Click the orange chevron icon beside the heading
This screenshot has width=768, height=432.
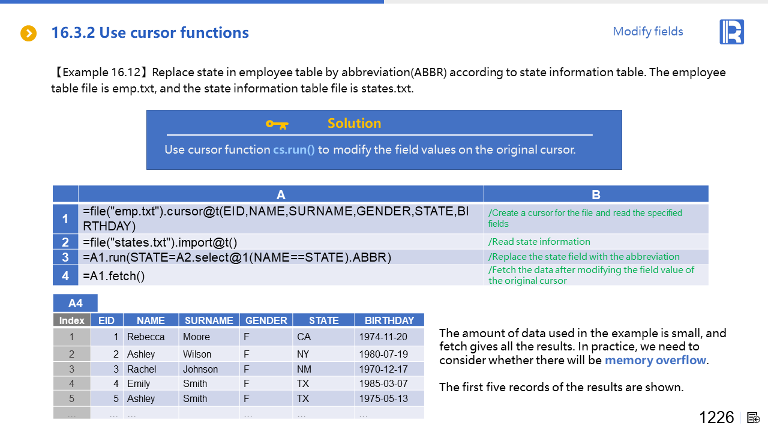click(x=29, y=34)
